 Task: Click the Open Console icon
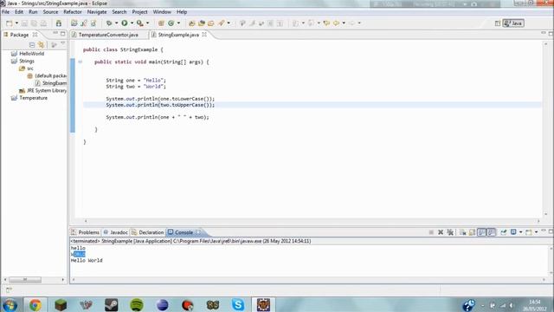[x=529, y=232]
